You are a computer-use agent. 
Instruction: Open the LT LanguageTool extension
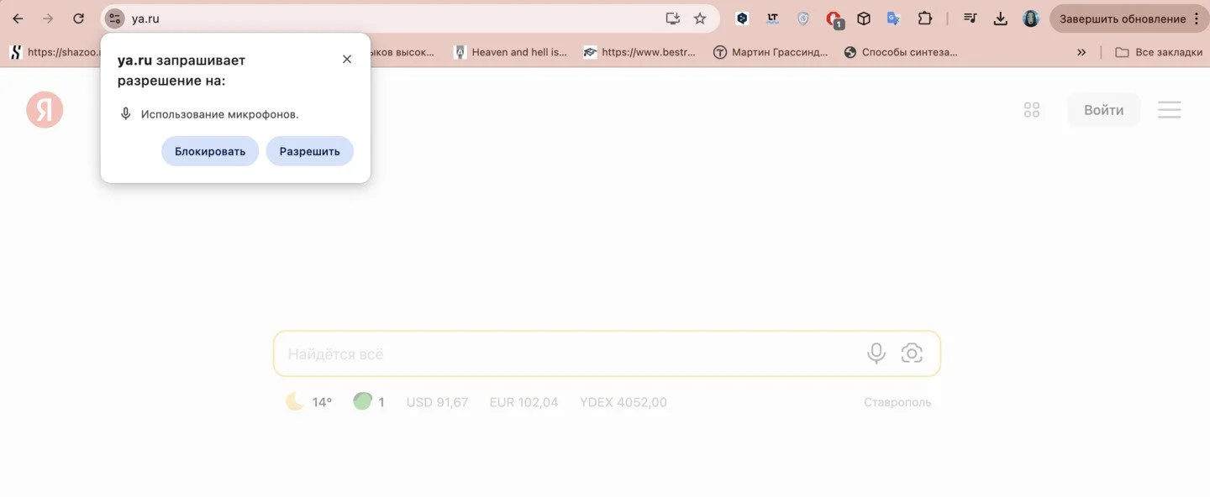(772, 18)
